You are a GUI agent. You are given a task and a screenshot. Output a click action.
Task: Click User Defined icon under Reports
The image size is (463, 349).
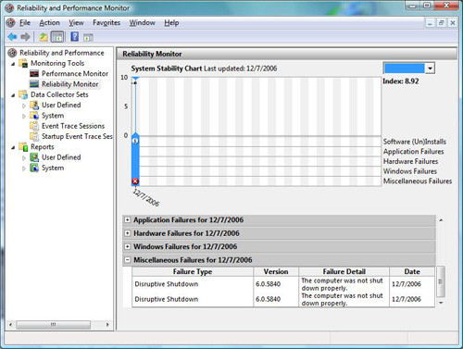click(x=34, y=157)
